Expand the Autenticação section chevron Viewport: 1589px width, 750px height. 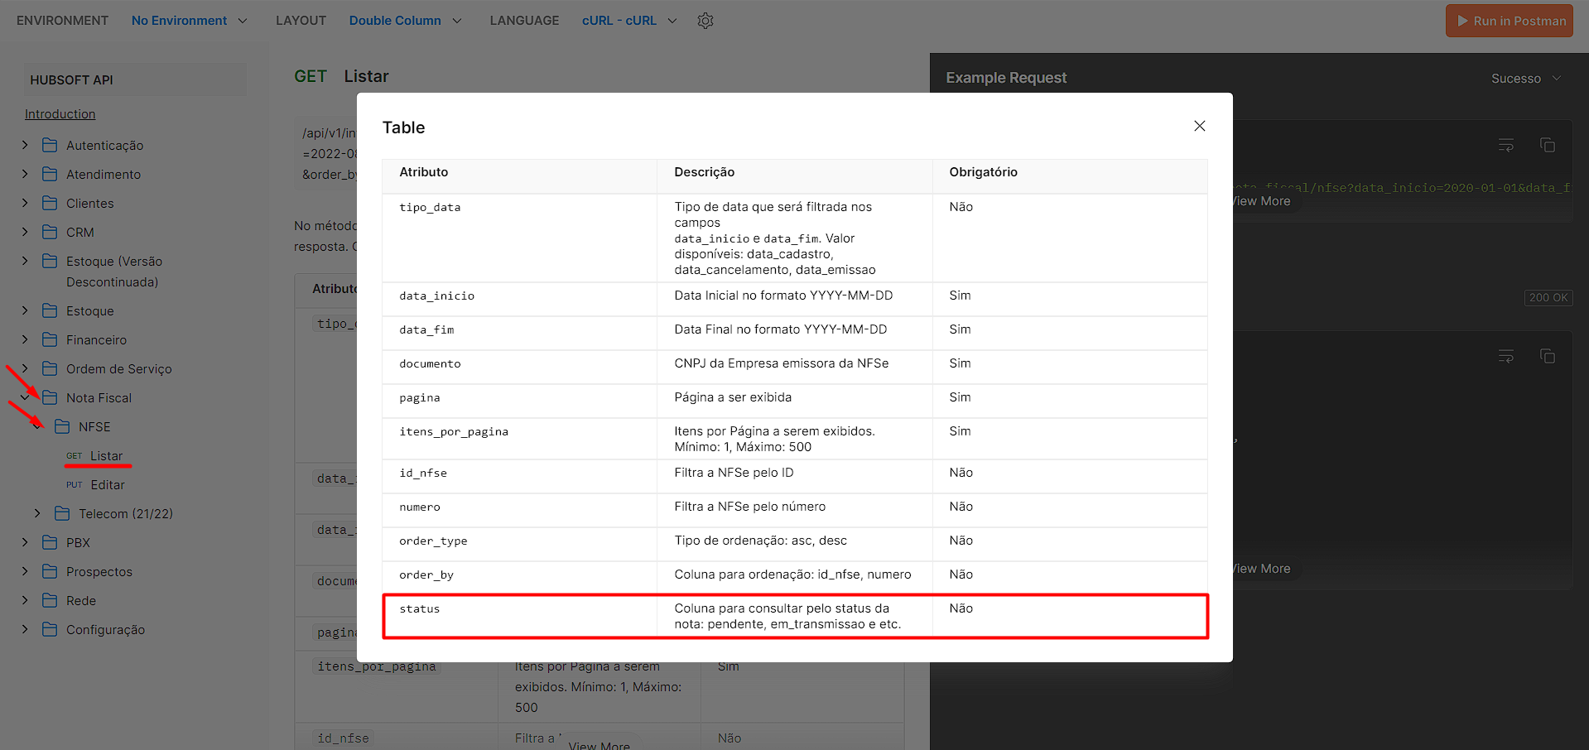click(25, 145)
